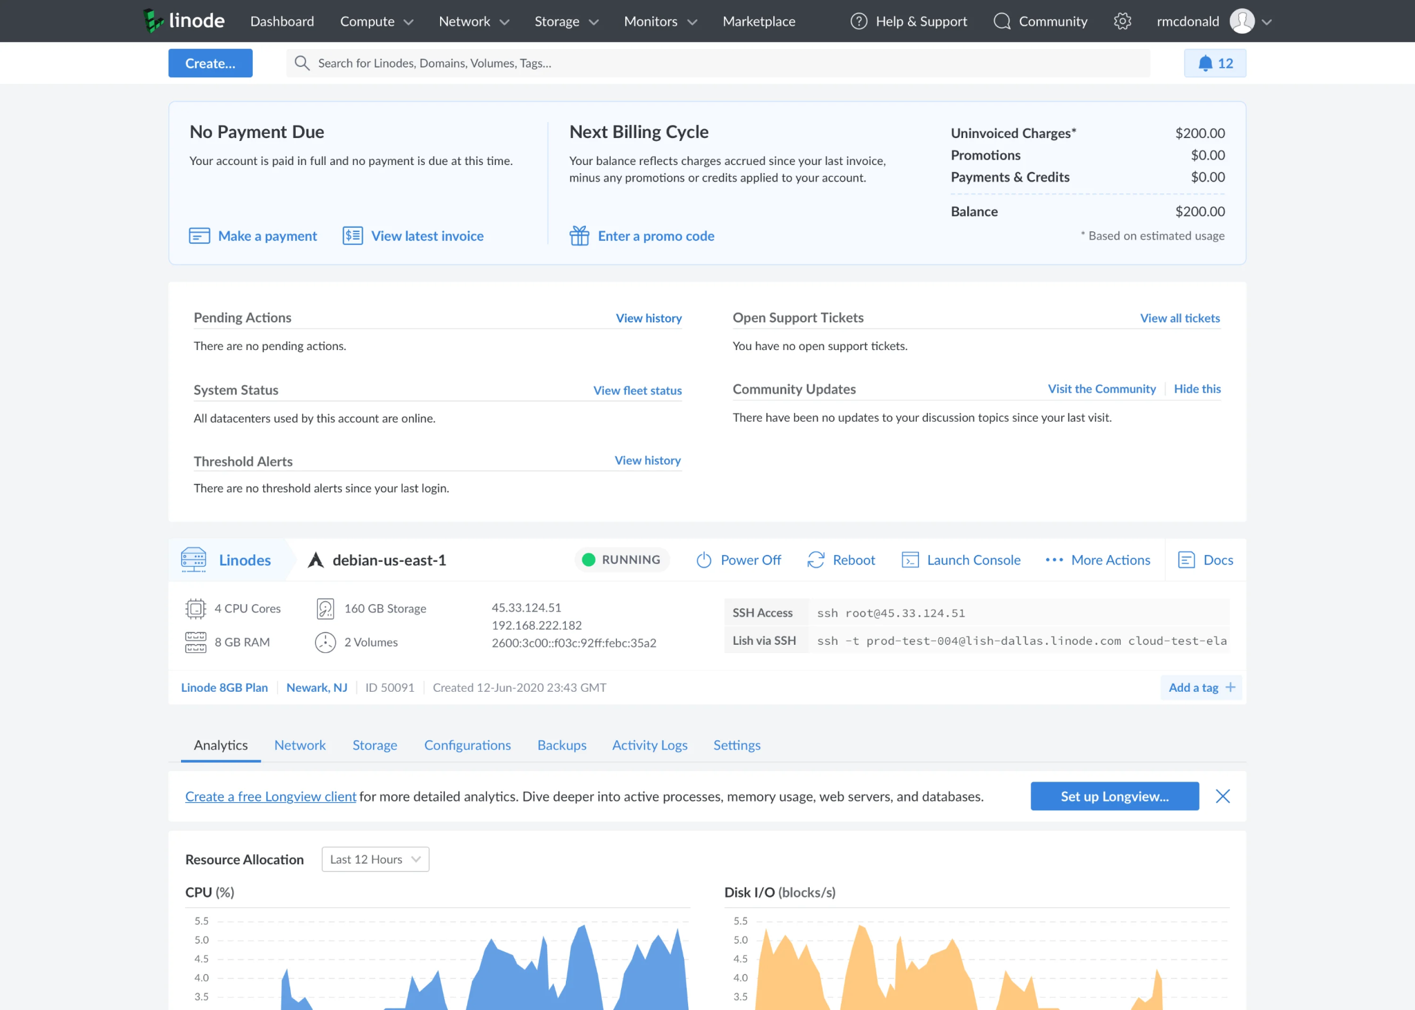Open the user menu chevron beside avatar
This screenshot has height=1010, width=1415.
tap(1266, 22)
